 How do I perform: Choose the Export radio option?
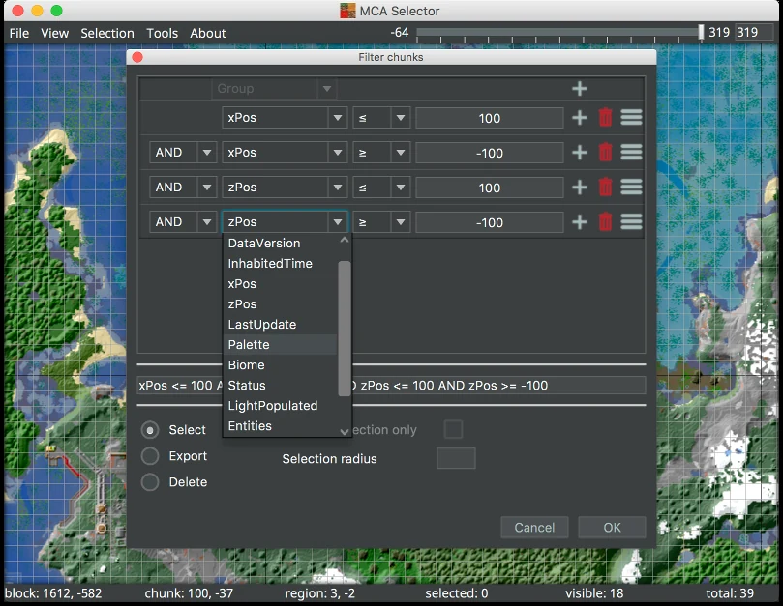tap(150, 456)
